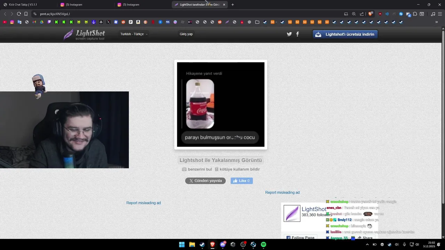Open the Instagram bookmark icon
Screen dimensions: 445x250
click(12, 22)
